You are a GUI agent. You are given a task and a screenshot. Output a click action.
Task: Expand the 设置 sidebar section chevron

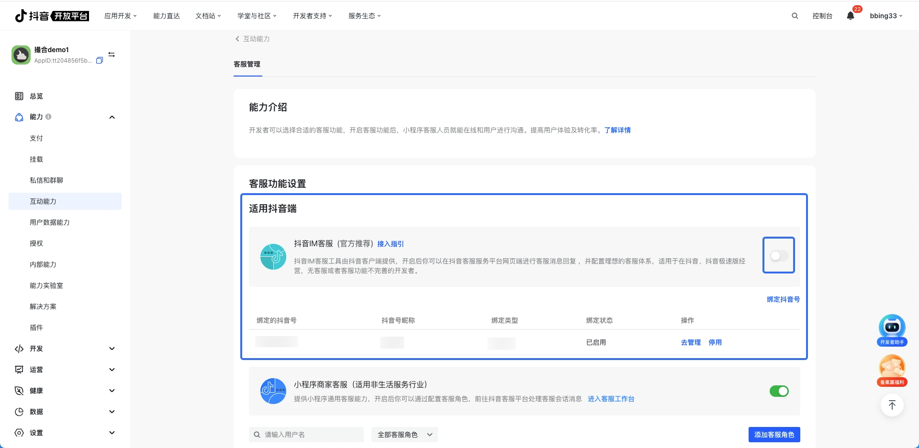[x=112, y=433]
